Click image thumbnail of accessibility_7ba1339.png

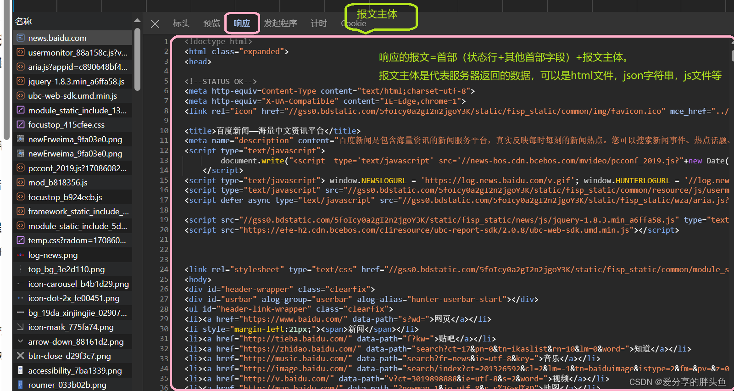[x=20, y=370]
